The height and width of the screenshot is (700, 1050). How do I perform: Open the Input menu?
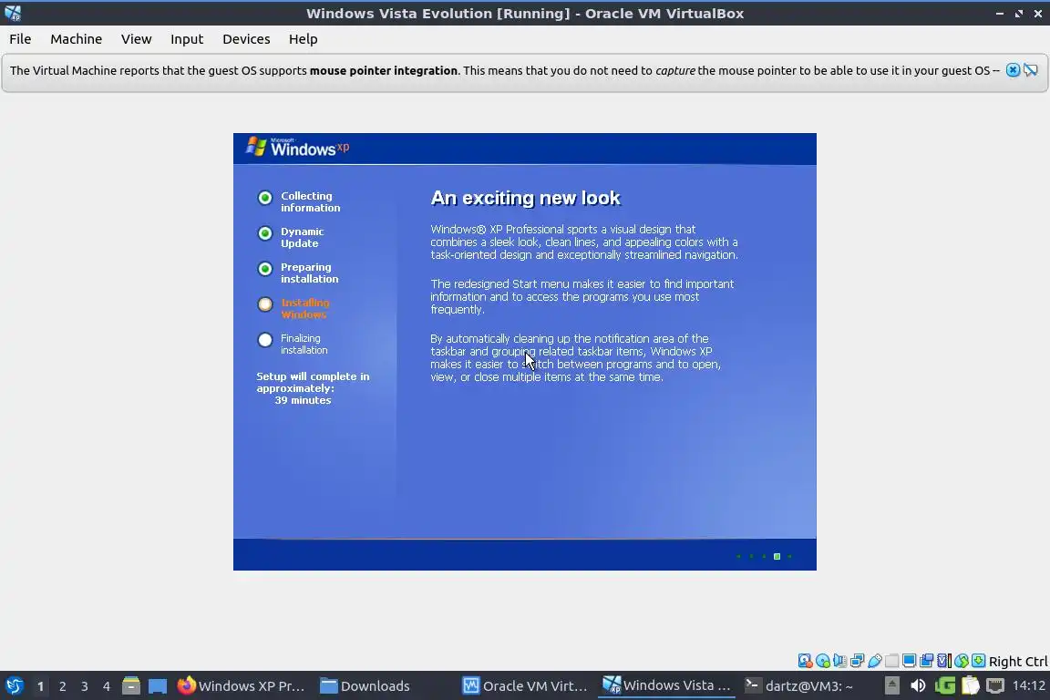[x=187, y=39]
